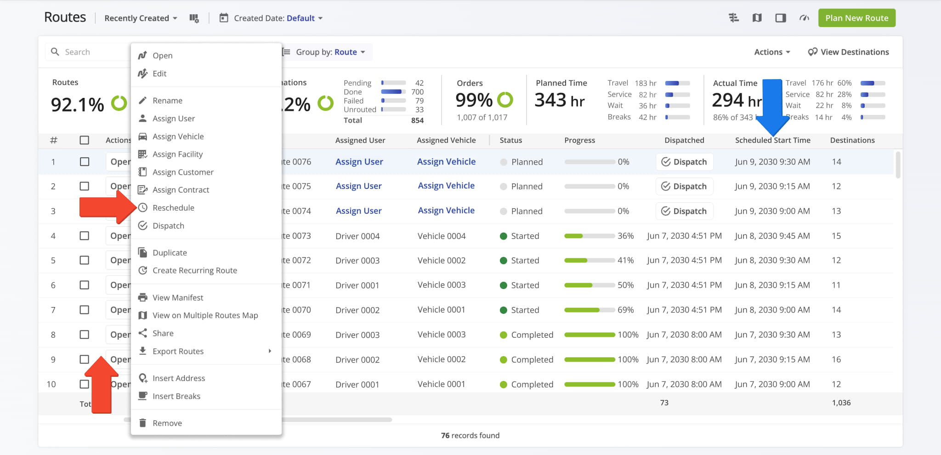This screenshot has width=941, height=455.
Task: Click the speedometer dashboard icon
Action: pyautogui.click(x=804, y=18)
